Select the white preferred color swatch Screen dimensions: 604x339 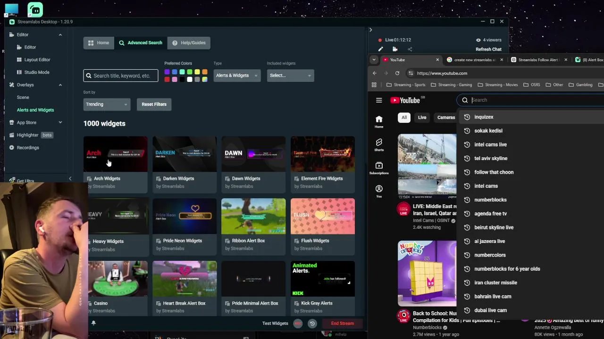pos(190,80)
